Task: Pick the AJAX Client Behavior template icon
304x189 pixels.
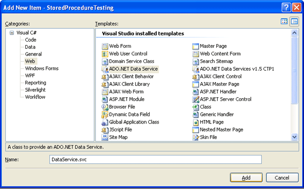Action: point(105,77)
